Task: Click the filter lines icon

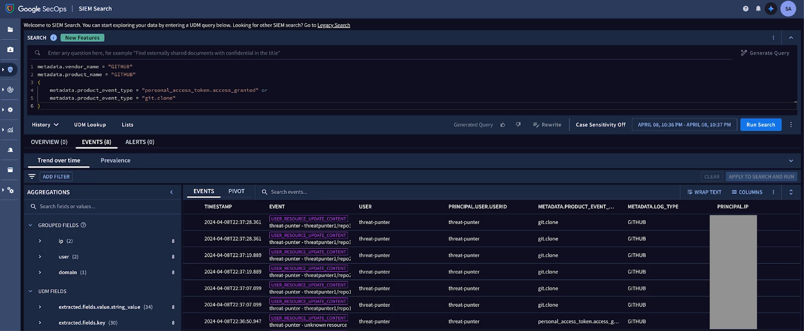Action: click(32, 177)
